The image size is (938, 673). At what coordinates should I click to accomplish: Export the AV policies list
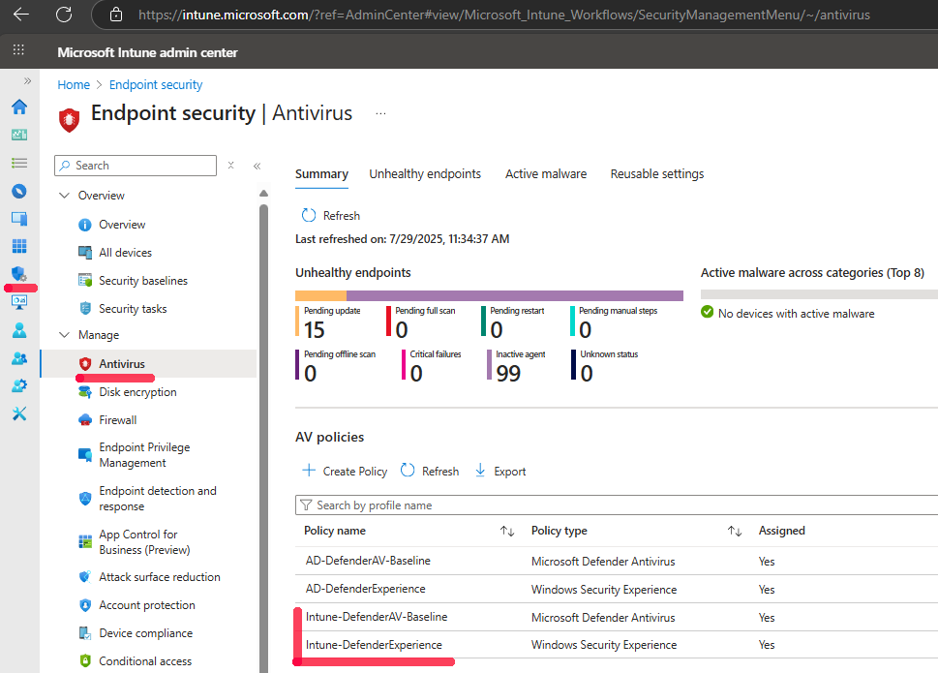click(x=500, y=472)
